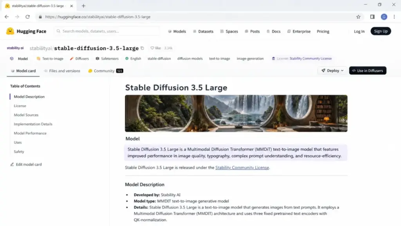
Task: Jump to Model Performance section
Action: pos(30,133)
